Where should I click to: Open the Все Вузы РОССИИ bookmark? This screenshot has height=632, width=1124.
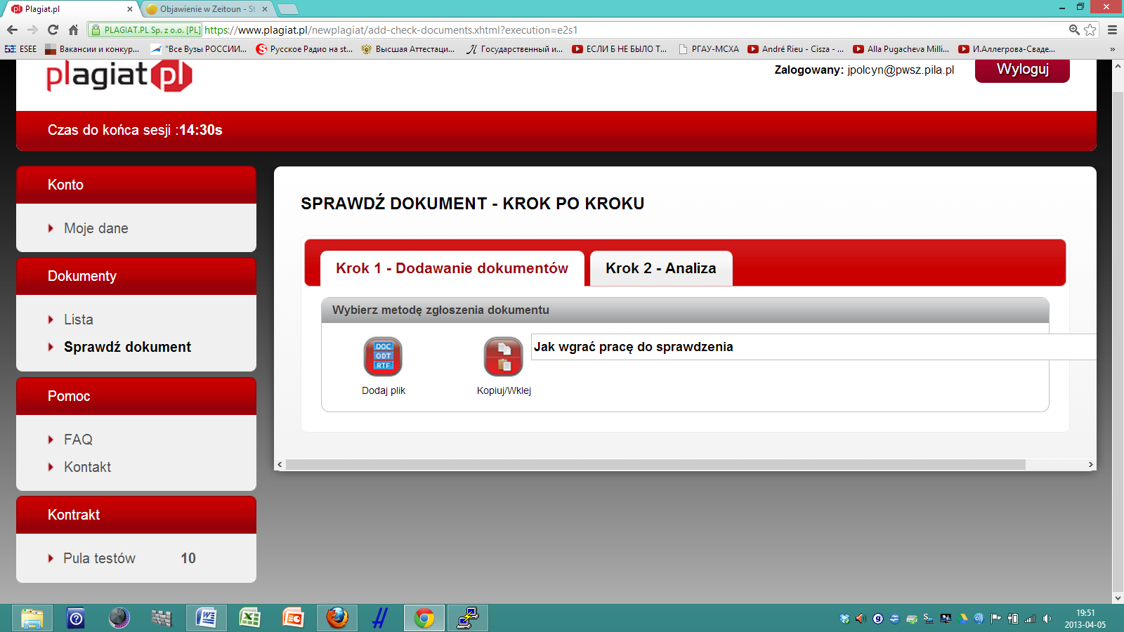point(199,49)
